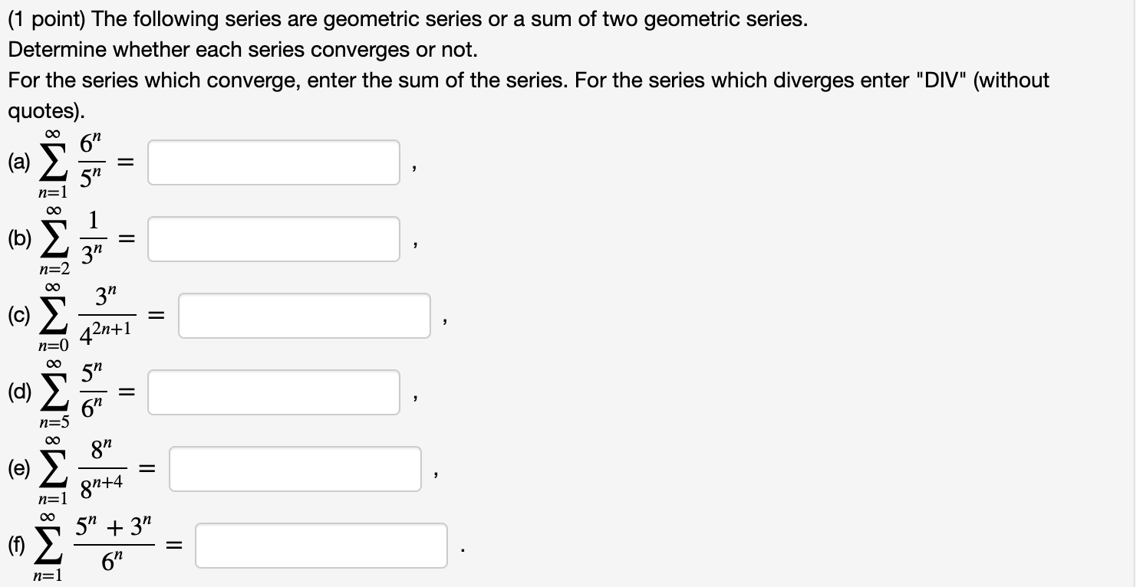The height and width of the screenshot is (587, 1143).
Task: Click the answer box for series (a)
Action: click(x=274, y=162)
